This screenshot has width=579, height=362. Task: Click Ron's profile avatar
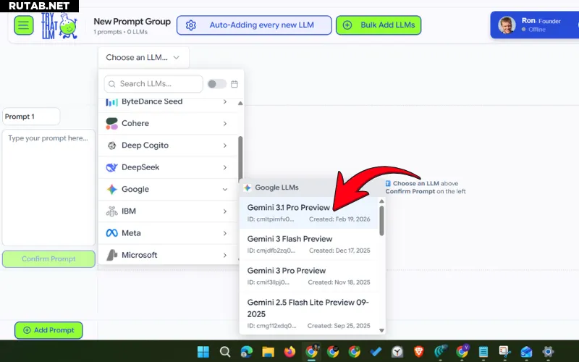point(507,25)
